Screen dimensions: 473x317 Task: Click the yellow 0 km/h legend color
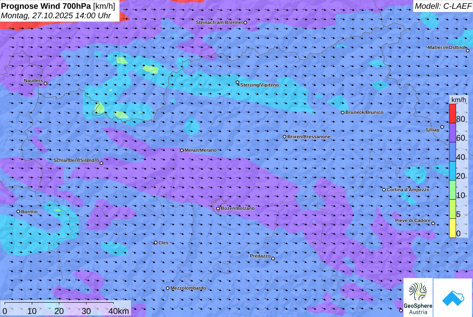(452, 228)
